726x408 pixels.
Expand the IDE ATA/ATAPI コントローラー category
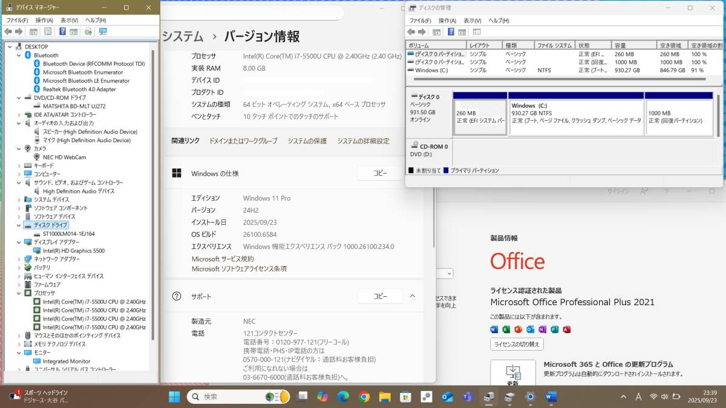point(19,114)
